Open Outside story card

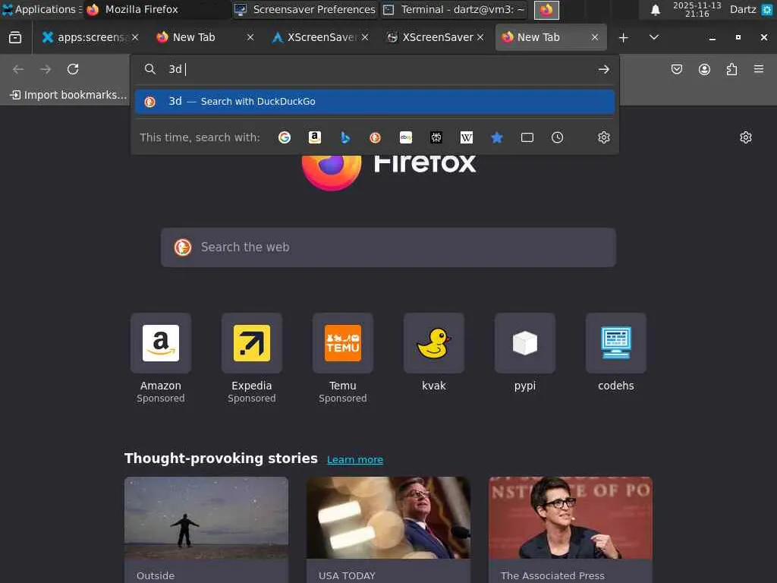pyautogui.click(x=206, y=529)
